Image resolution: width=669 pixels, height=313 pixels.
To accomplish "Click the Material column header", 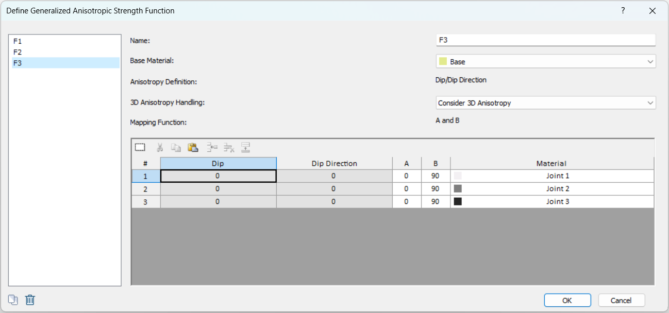I will coord(552,163).
